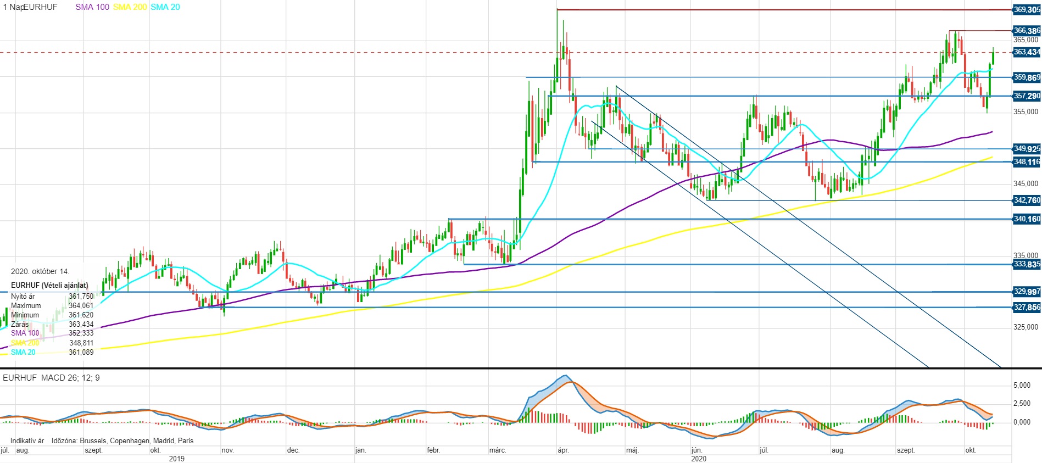The image size is (1042, 463).
Task: Click the 'EURHUF MACD 26; 12; 9' indicator title
Action: [52, 378]
